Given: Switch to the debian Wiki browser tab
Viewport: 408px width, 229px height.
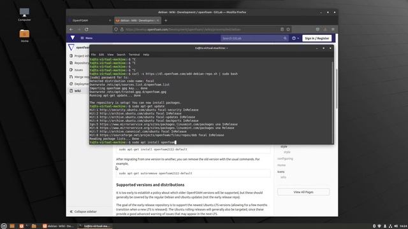Looking at the screenshot, I should (x=138, y=20).
